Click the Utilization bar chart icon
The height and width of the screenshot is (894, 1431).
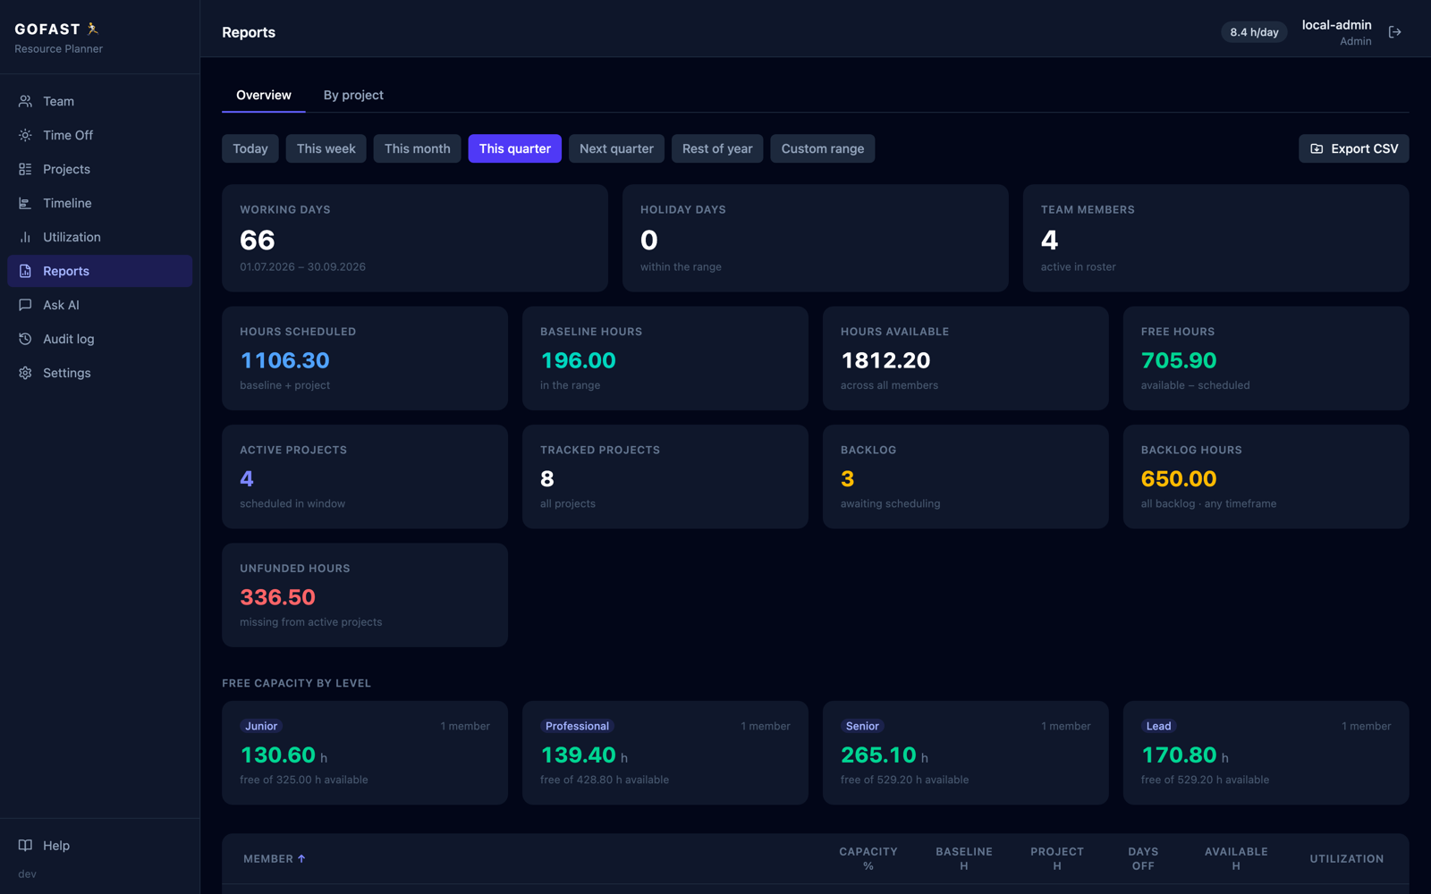pyautogui.click(x=25, y=237)
